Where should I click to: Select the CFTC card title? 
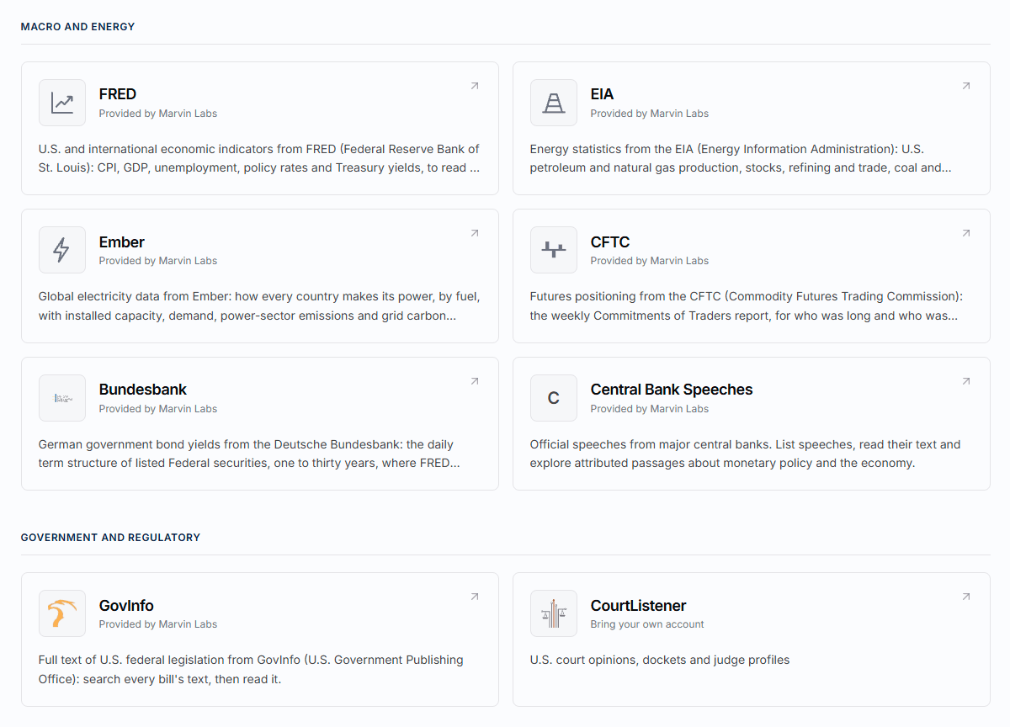(610, 242)
